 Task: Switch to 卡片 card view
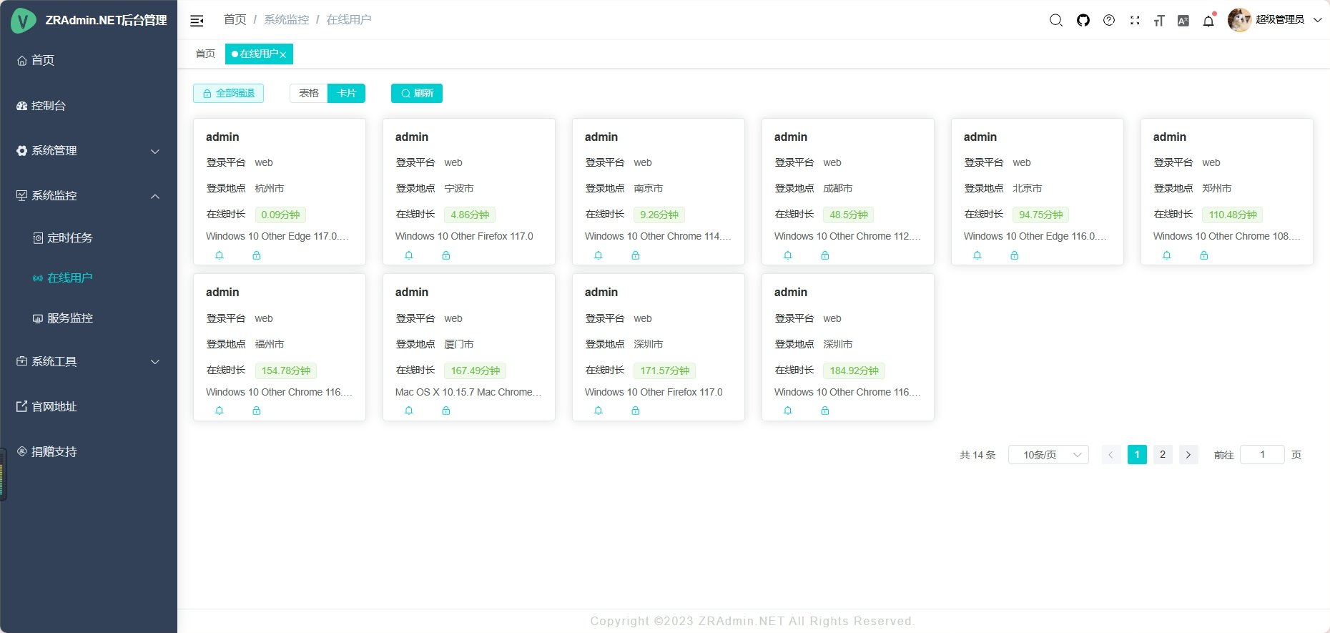347,93
